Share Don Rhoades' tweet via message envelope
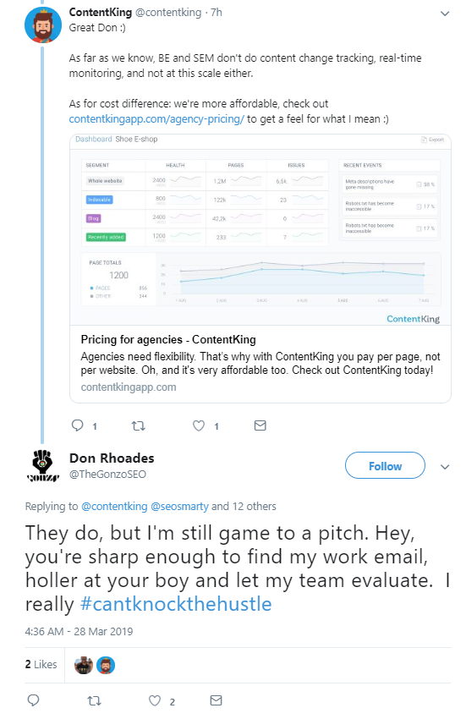This screenshot has height=719, width=466. coord(216,700)
